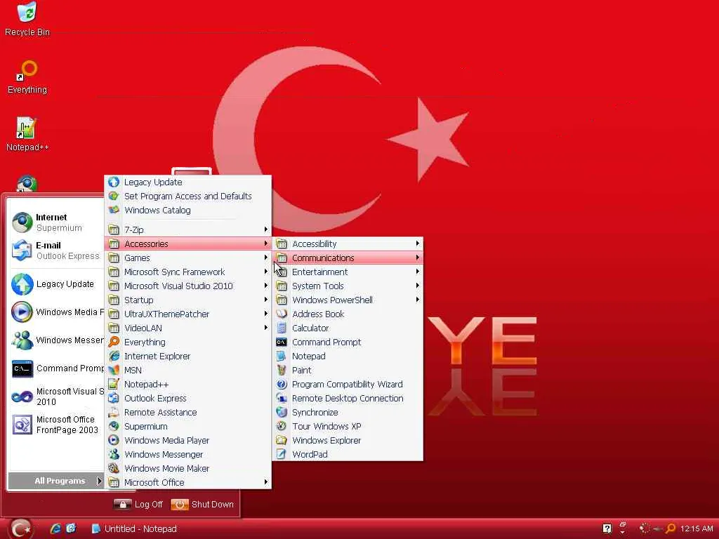719x539 pixels.
Task: Open the Recycle Bin desktop icon
Action: [x=27, y=18]
